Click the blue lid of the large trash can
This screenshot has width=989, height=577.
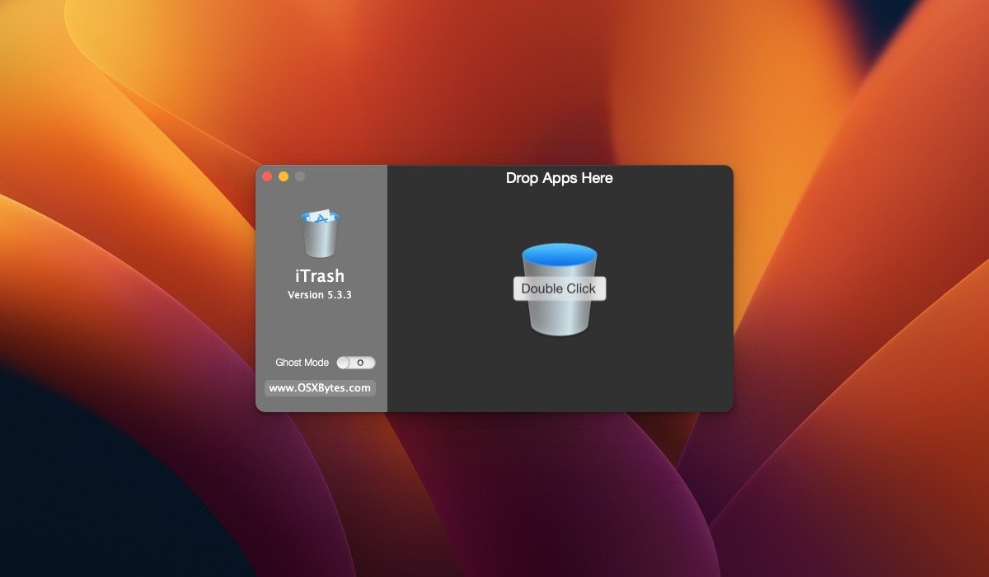[x=560, y=254]
